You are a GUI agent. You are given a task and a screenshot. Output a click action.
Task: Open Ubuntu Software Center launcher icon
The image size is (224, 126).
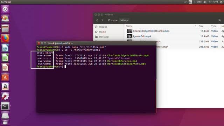point(5,77)
